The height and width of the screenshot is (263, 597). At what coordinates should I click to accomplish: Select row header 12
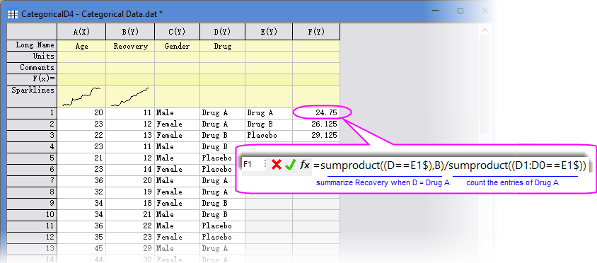(x=32, y=237)
